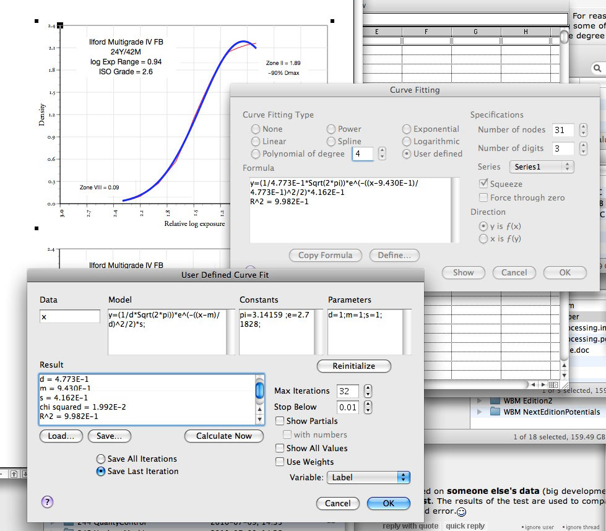Click the Max Iterations value field
Image resolution: width=606 pixels, height=531 pixels.
click(x=347, y=391)
